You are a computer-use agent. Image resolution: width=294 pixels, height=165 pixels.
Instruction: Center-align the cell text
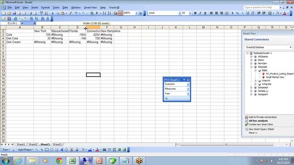[x=216, y=13]
